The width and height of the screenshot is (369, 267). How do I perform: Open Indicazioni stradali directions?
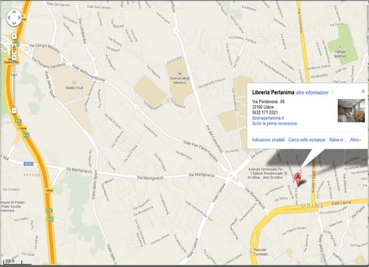coord(268,140)
